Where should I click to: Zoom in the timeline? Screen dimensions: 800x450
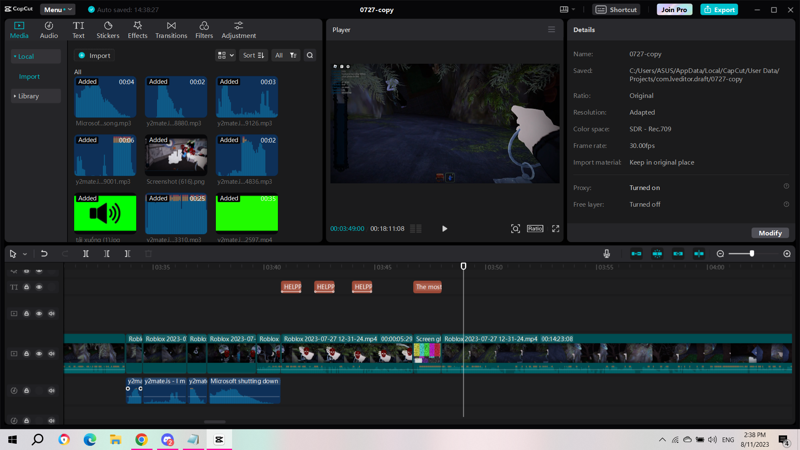pyautogui.click(x=787, y=254)
